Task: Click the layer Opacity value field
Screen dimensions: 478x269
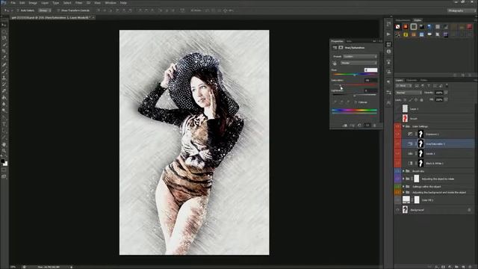Action: 439,93
